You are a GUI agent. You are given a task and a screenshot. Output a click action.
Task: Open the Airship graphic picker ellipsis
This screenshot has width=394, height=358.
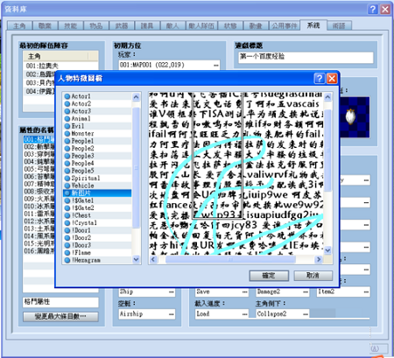click(172, 314)
